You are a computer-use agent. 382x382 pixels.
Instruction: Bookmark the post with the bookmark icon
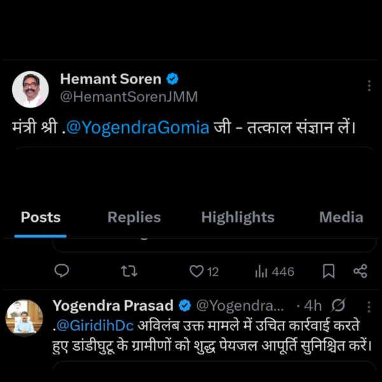pos(329,271)
